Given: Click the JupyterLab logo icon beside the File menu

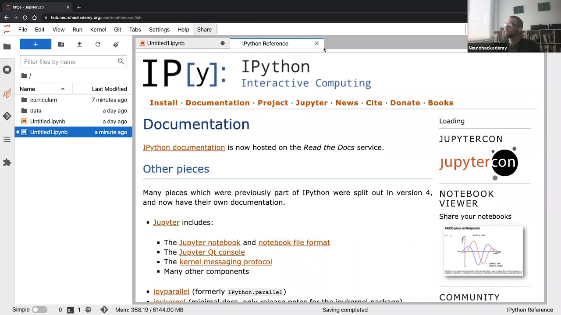Looking at the screenshot, I should coord(7,29).
